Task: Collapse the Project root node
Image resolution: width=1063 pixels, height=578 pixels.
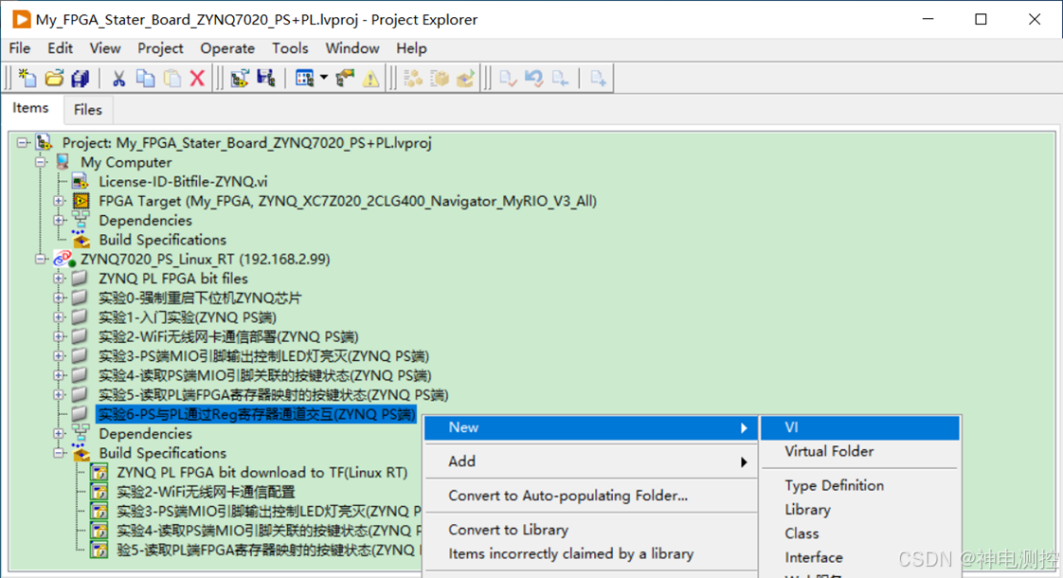Action: pos(23,142)
